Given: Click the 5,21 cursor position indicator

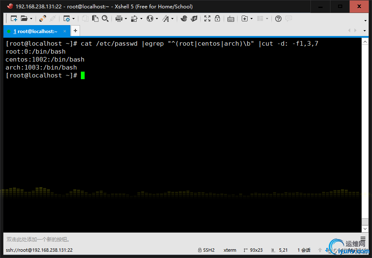Looking at the screenshot, I should 279,250.
